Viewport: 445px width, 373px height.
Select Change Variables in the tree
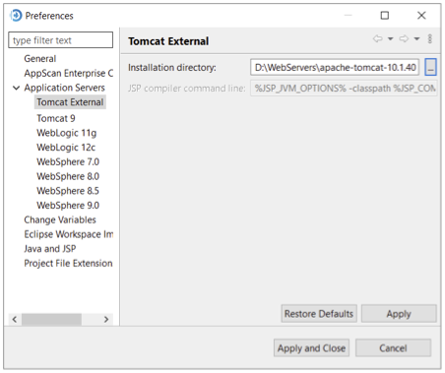[x=60, y=219]
